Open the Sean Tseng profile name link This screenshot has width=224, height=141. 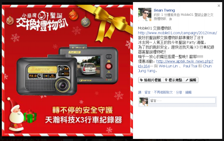pos(164,10)
